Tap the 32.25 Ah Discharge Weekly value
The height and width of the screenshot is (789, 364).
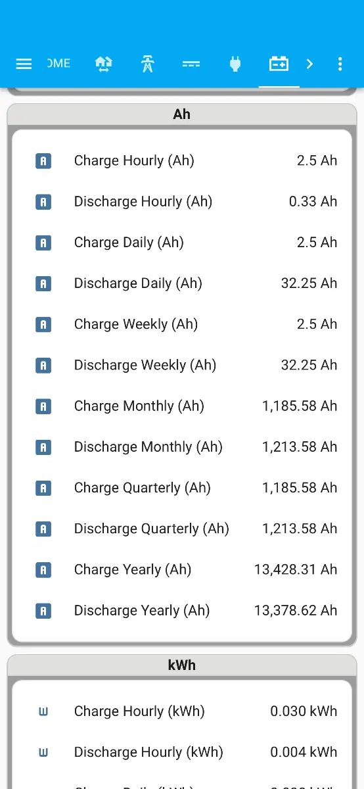[x=309, y=365]
